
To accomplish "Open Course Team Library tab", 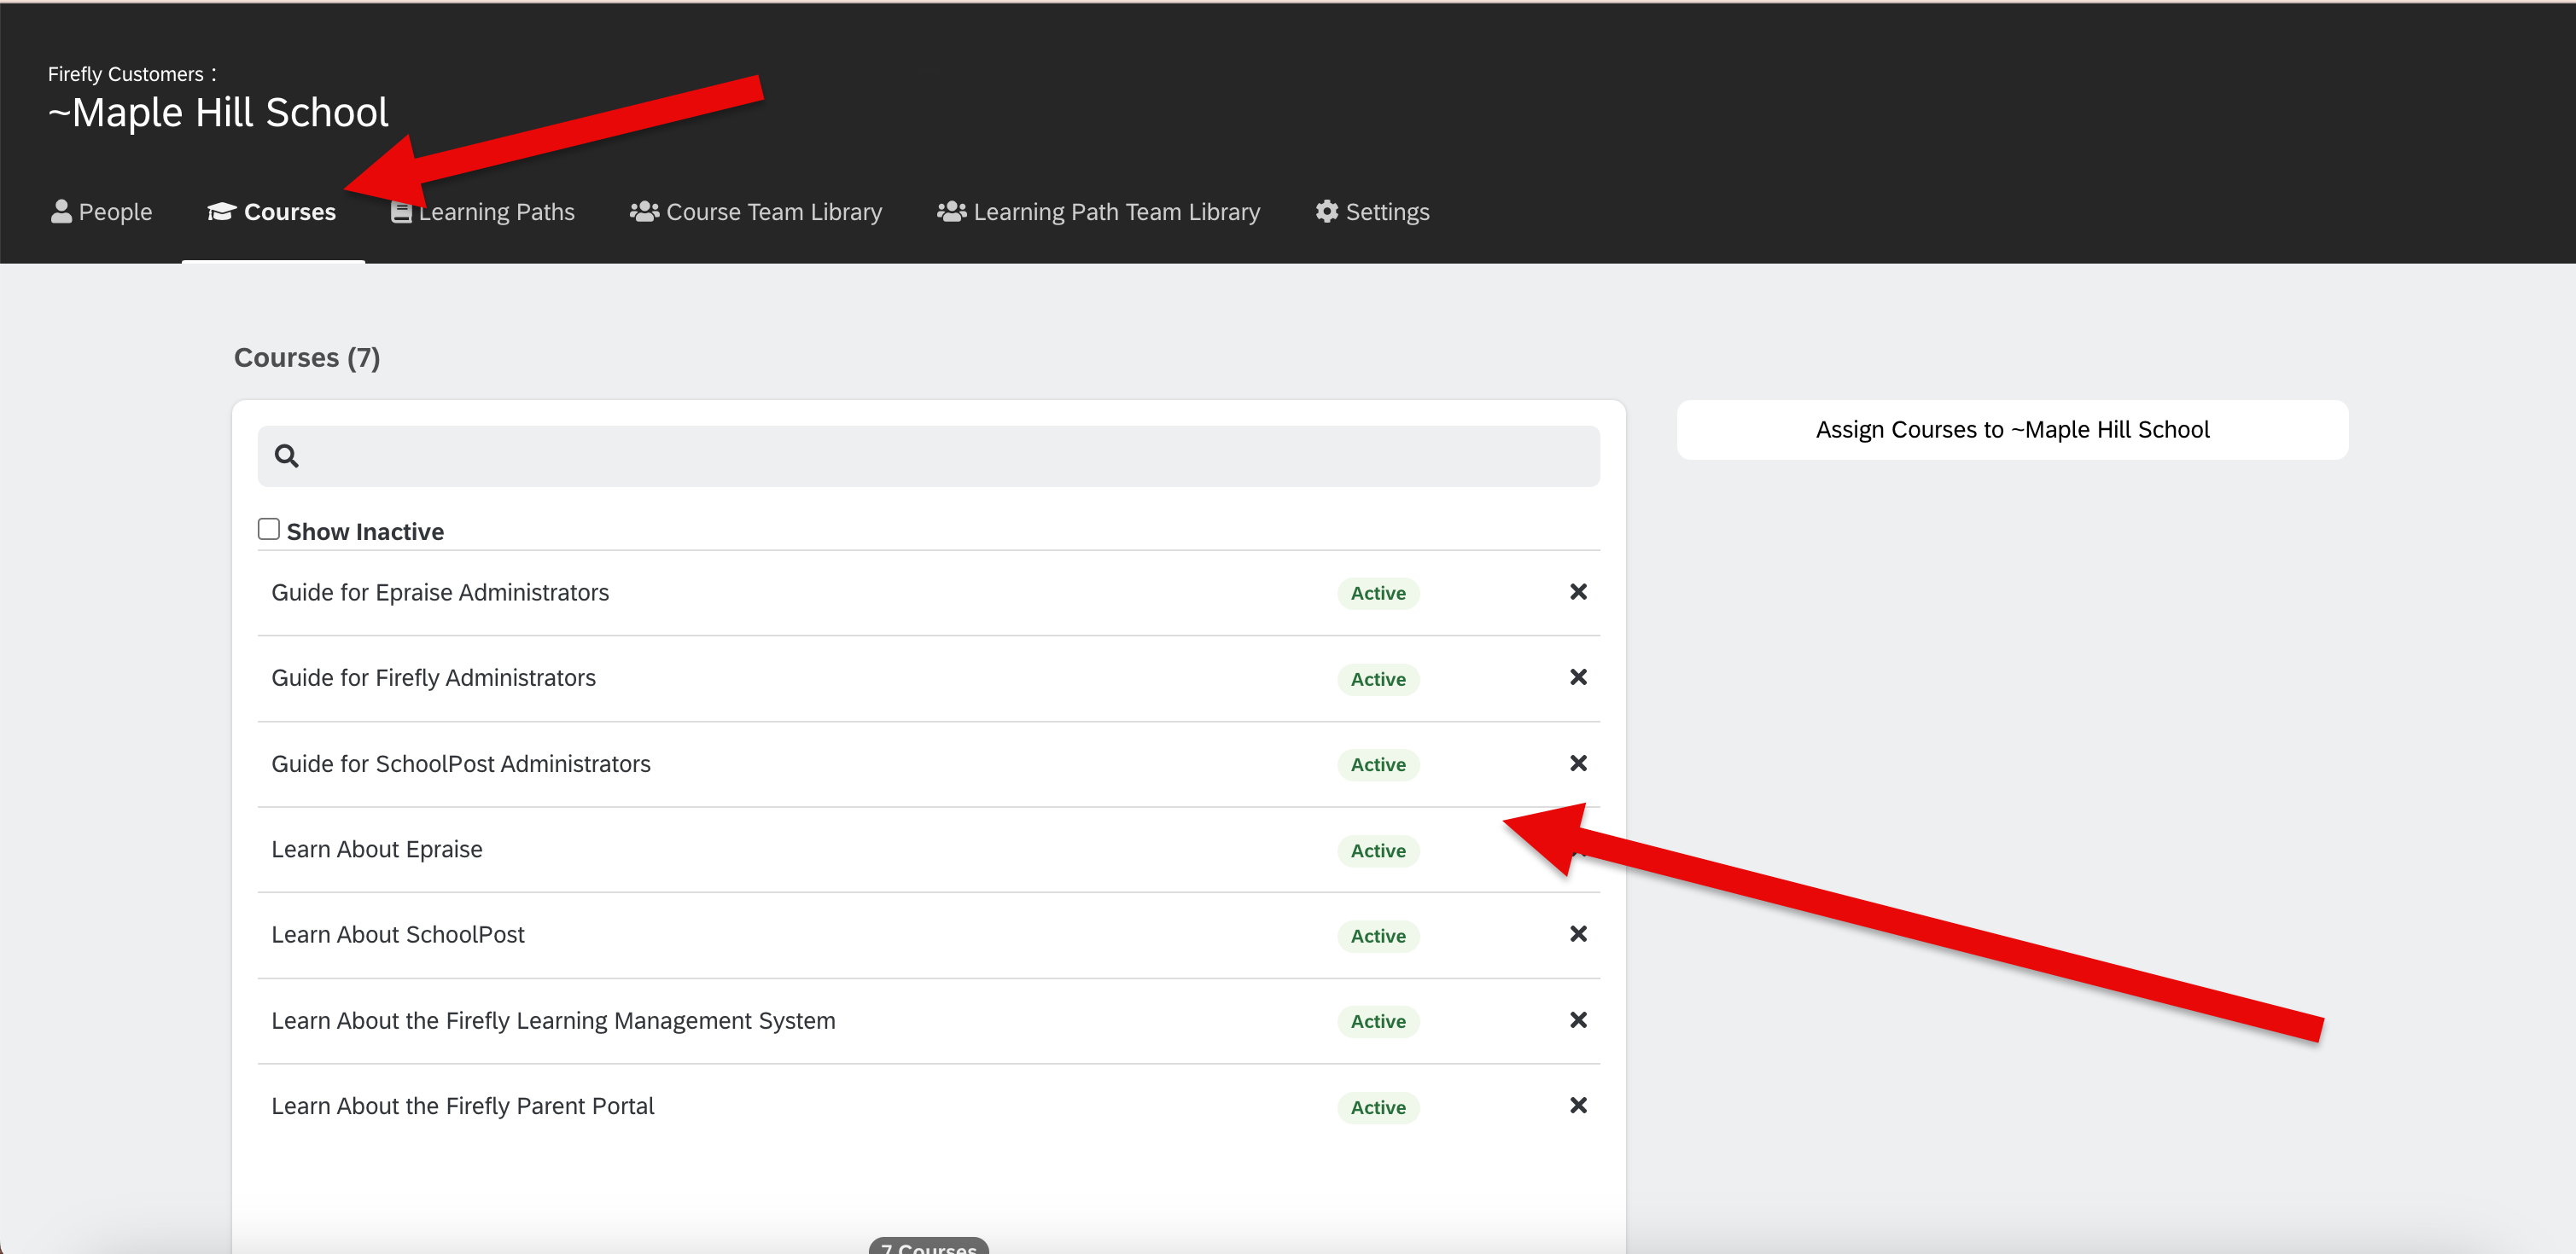I will 756,212.
